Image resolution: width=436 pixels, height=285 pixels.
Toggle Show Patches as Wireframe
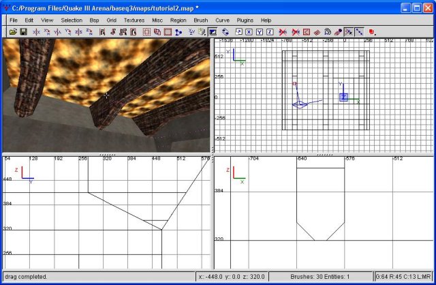coord(317,32)
